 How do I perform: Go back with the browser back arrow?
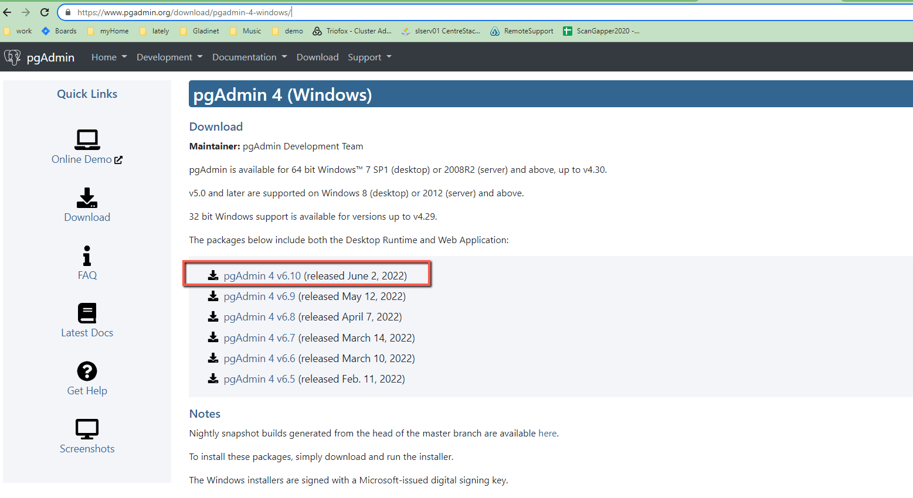[8, 12]
